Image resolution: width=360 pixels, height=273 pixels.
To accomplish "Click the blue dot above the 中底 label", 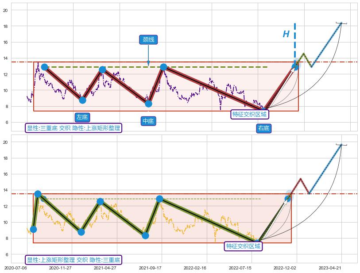I will click(x=148, y=104).
